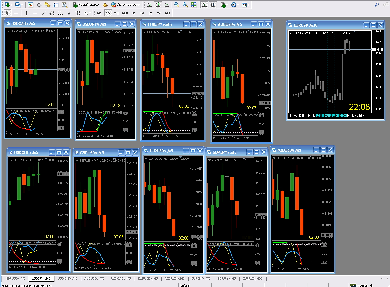Switch chart to candlesticks mode
This screenshot has width=390, height=287.
pyautogui.click(x=158, y=5)
